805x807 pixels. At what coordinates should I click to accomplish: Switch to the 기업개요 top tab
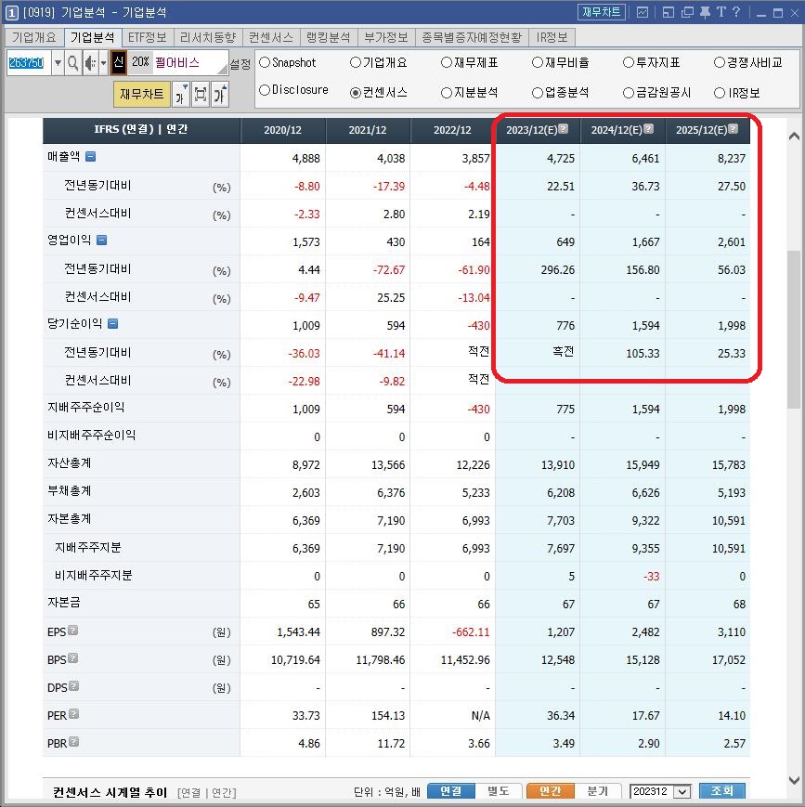point(34,37)
